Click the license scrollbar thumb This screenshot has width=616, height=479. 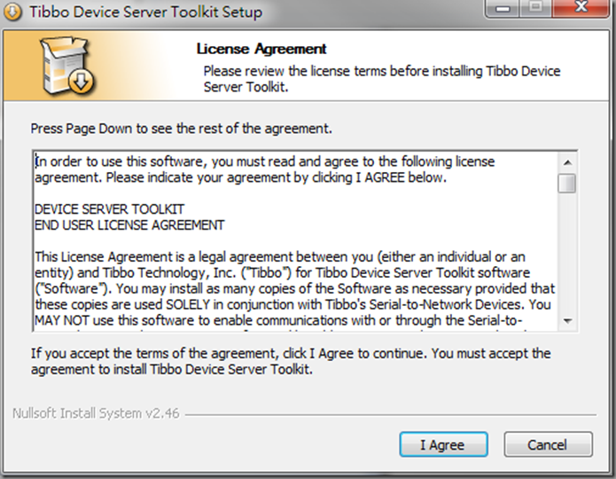click(x=567, y=184)
